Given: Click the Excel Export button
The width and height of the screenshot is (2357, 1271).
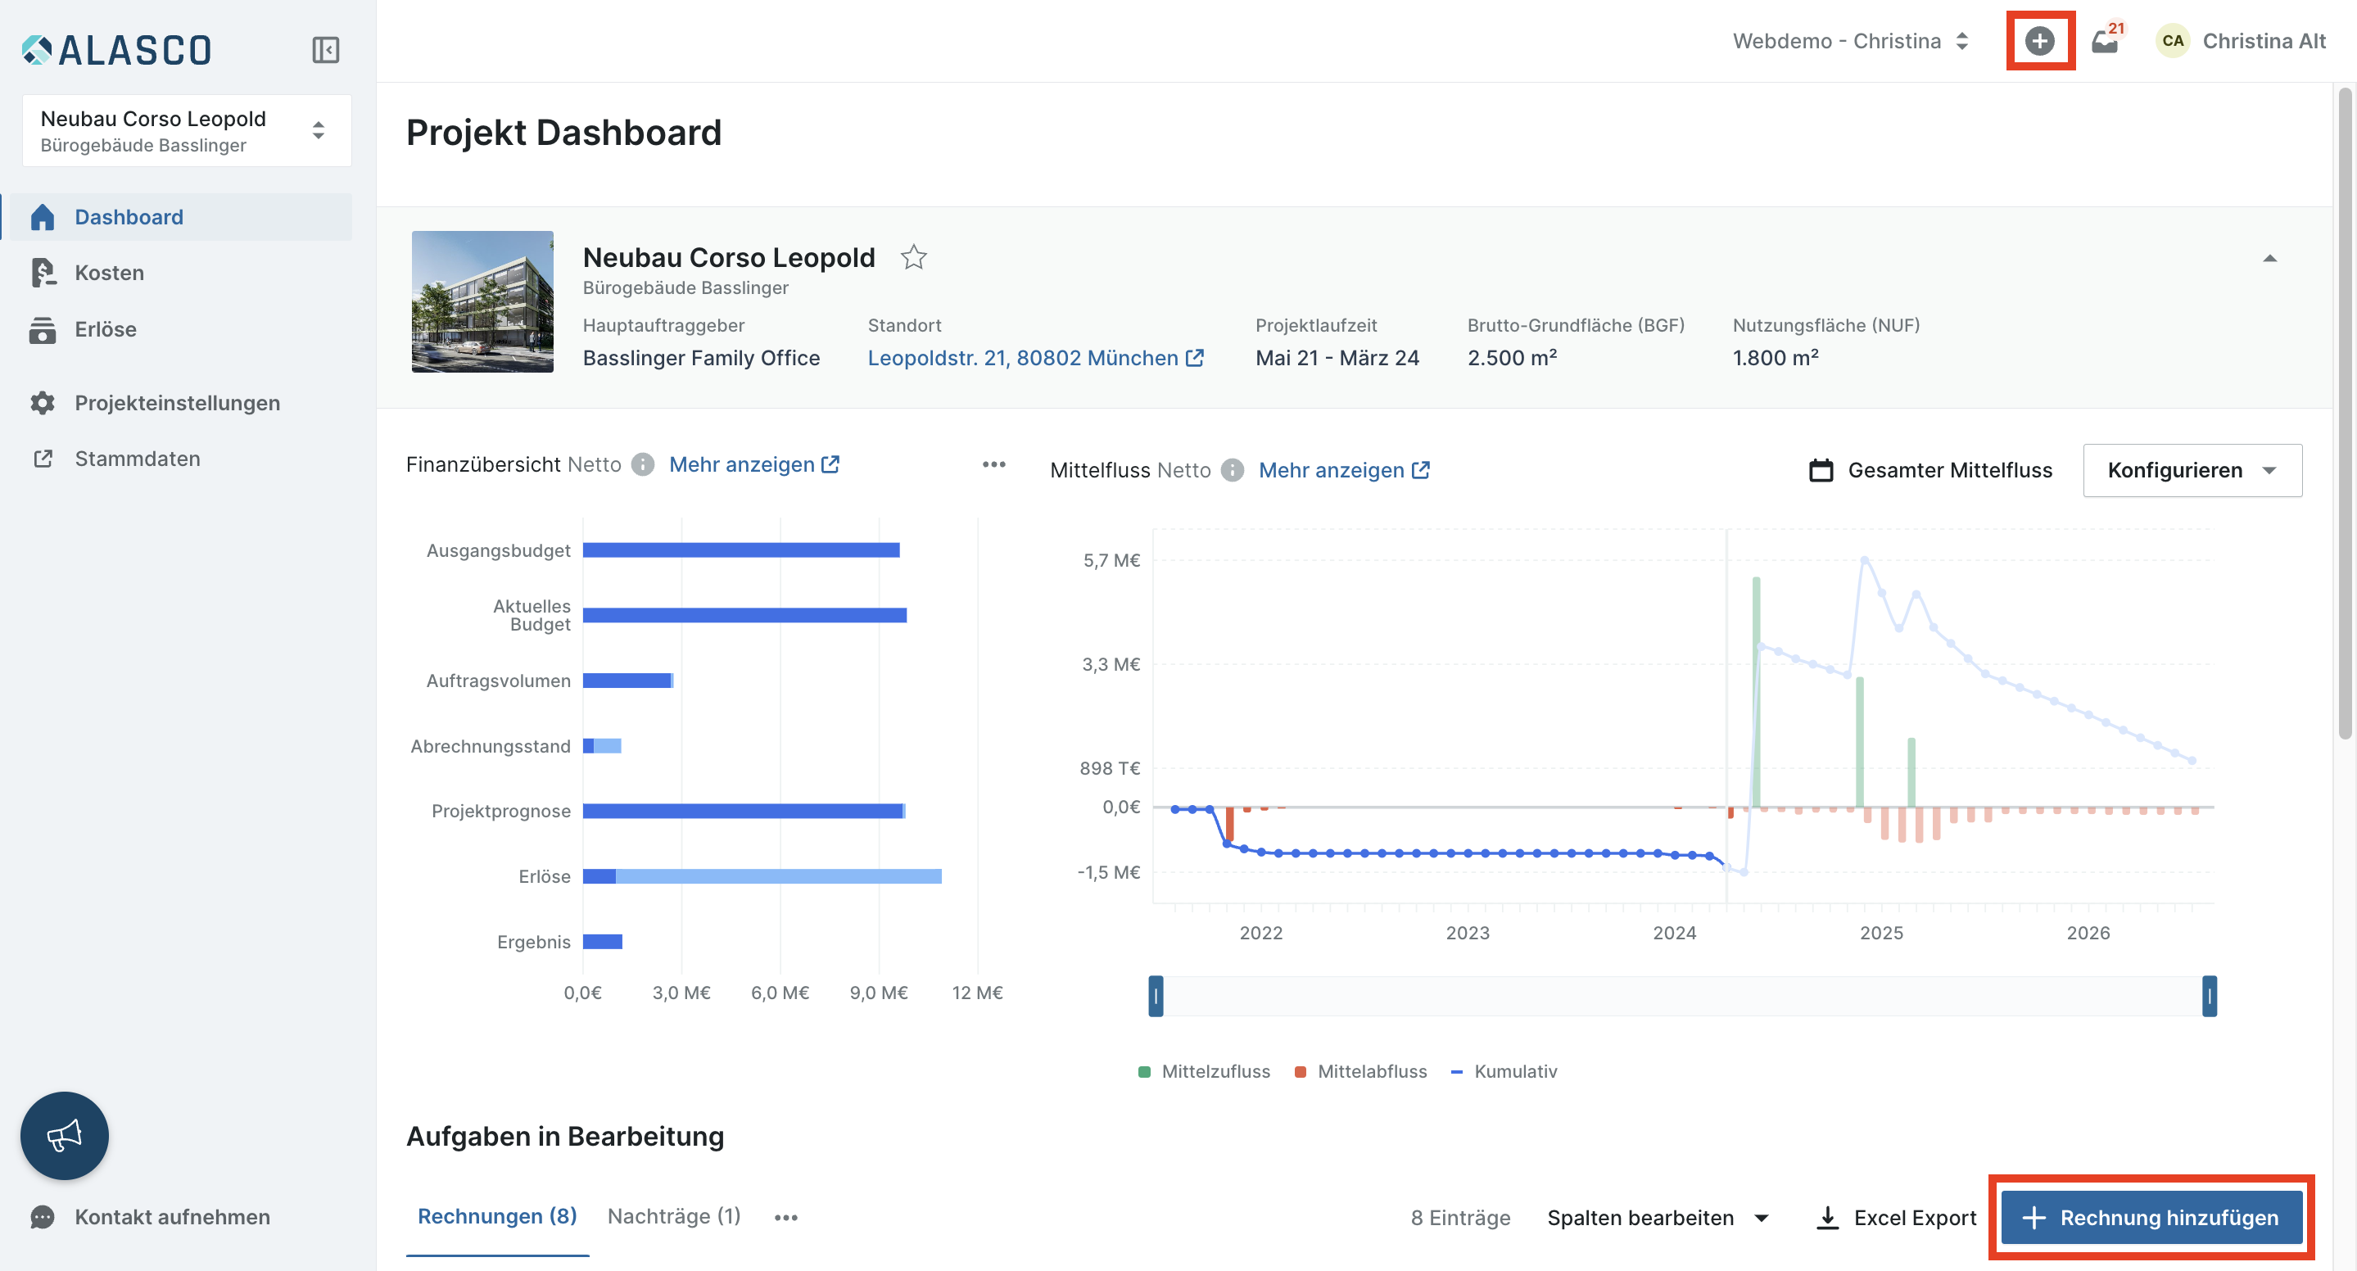Looking at the screenshot, I should click(1896, 1218).
